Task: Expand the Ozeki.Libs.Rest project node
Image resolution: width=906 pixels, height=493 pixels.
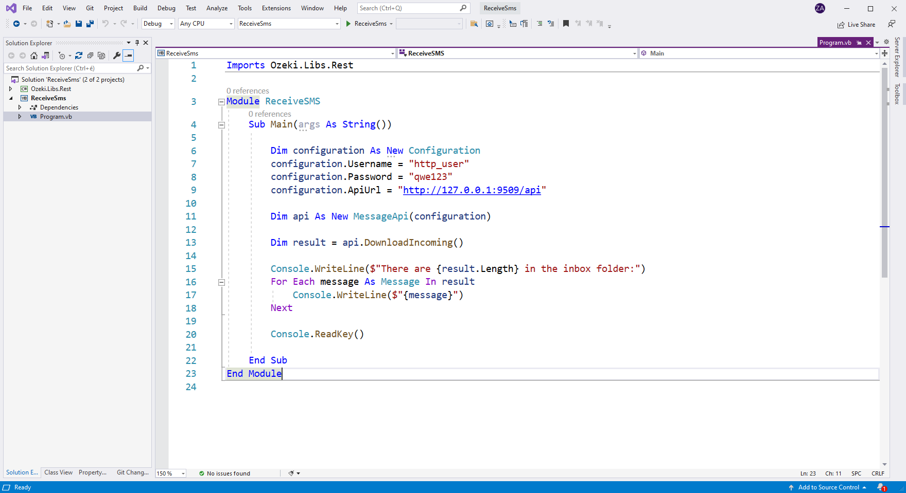Action: pos(11,89)
